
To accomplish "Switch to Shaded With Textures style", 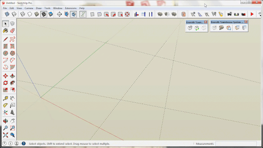I will (44, 14).
